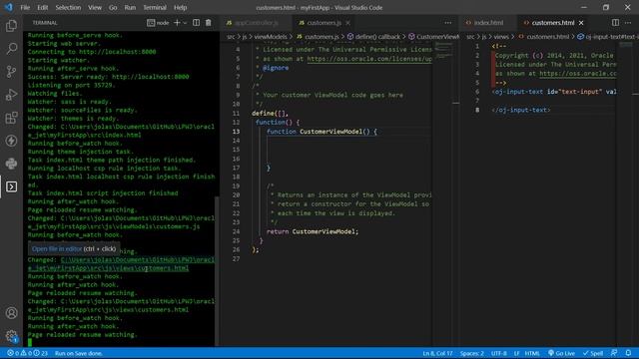Open the Run and Debug view
Viewport: 639px width, 359px height.
(11, 95)
